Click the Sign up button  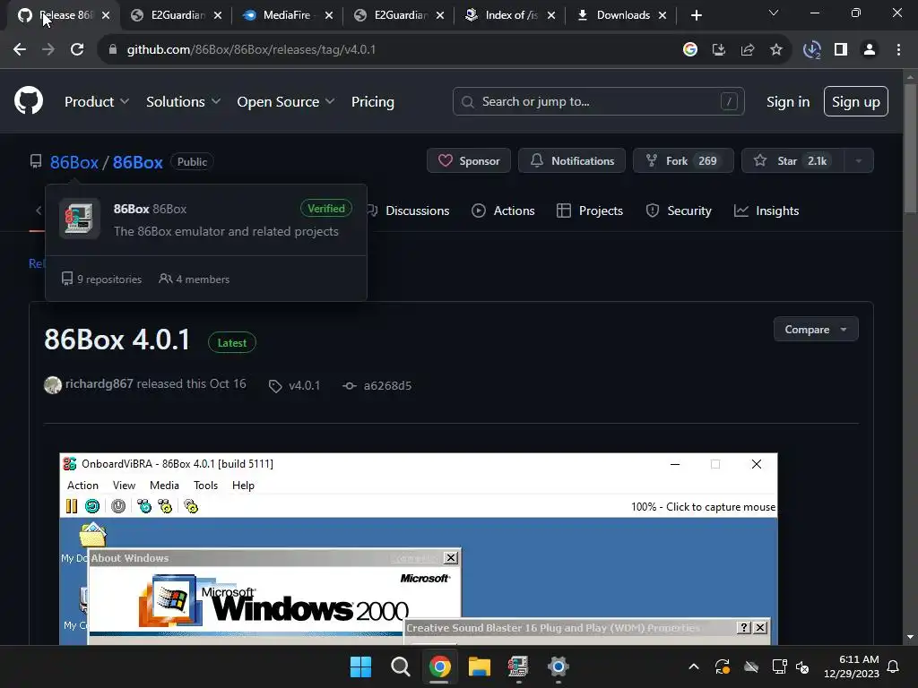pos(856,102)
